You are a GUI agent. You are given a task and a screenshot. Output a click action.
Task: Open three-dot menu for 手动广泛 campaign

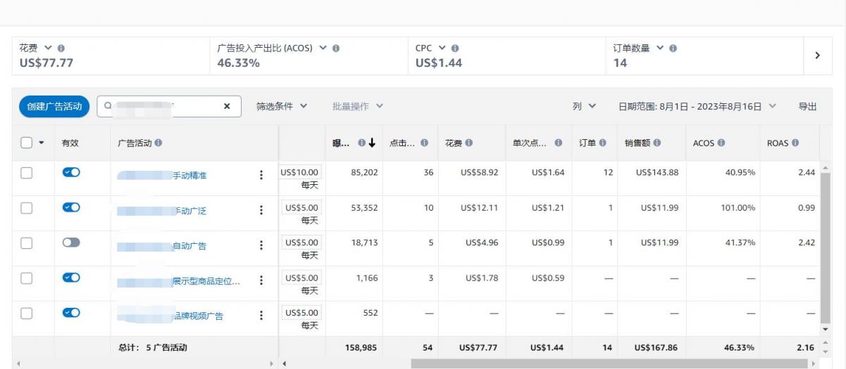262,209
